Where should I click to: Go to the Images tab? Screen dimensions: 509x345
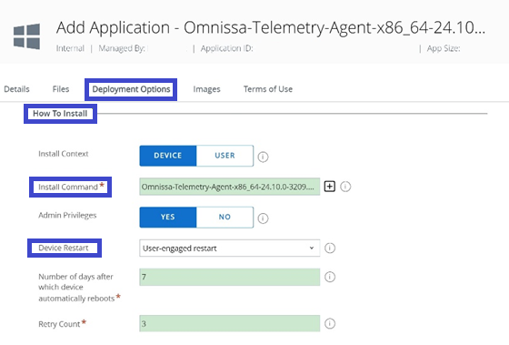tap(206, 89)
